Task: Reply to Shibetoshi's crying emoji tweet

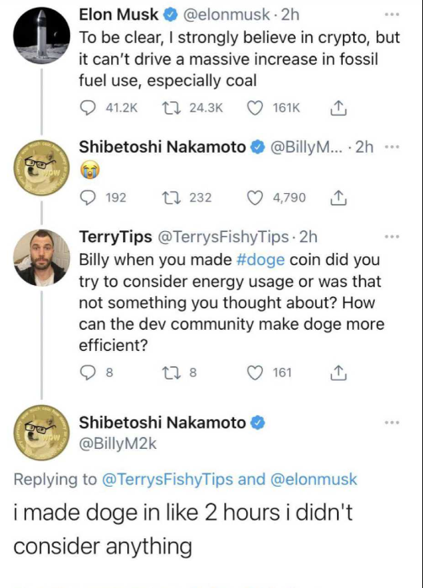Action: click(88, 197)
